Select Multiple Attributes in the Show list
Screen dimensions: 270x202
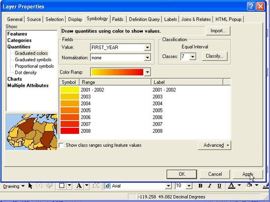tap(28, 85)
